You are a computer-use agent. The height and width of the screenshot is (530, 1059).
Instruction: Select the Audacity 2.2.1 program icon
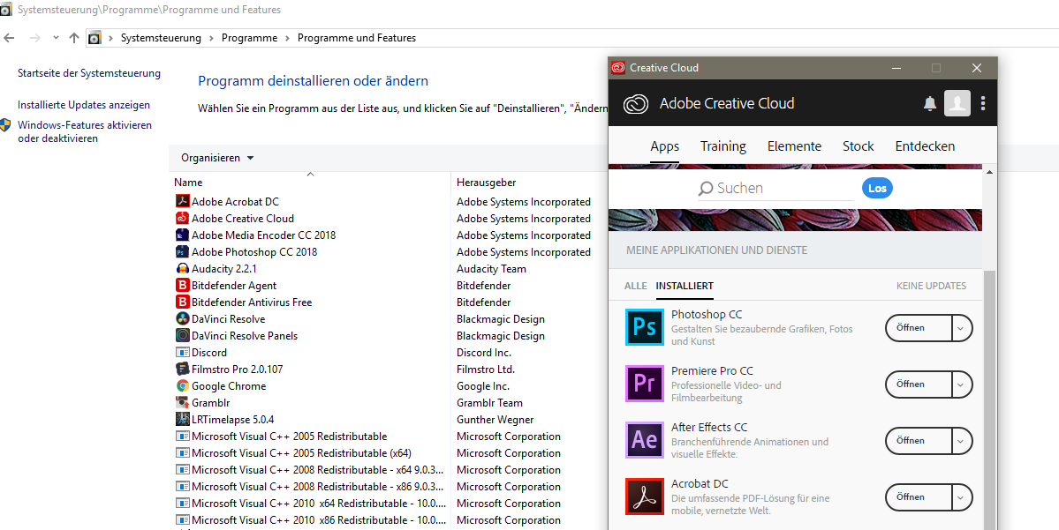click(x=181, y=268)
